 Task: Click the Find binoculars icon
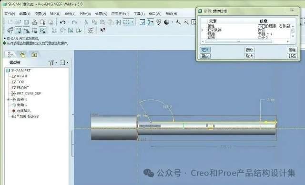click(119, 22)
